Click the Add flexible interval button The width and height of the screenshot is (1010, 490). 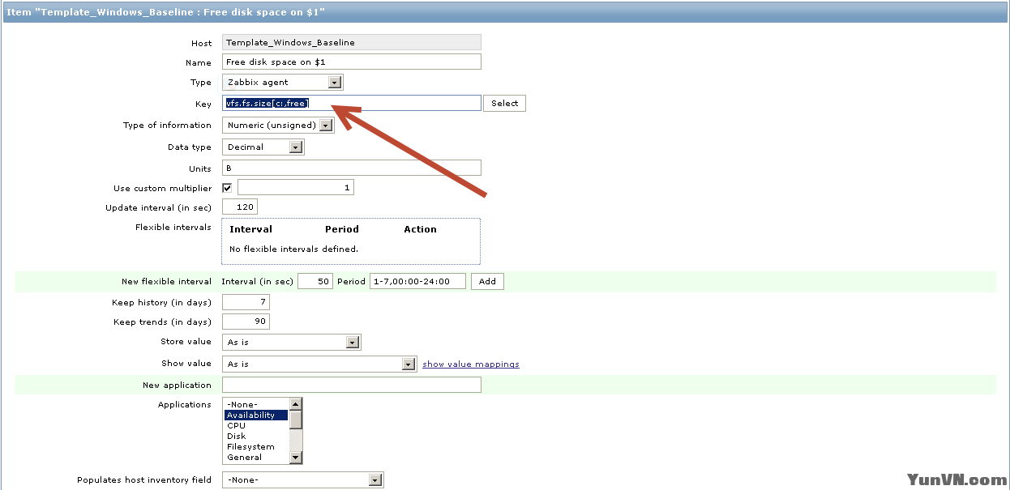[487, 281]
